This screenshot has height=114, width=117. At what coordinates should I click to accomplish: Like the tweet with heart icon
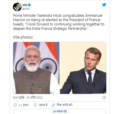(15, 105)
